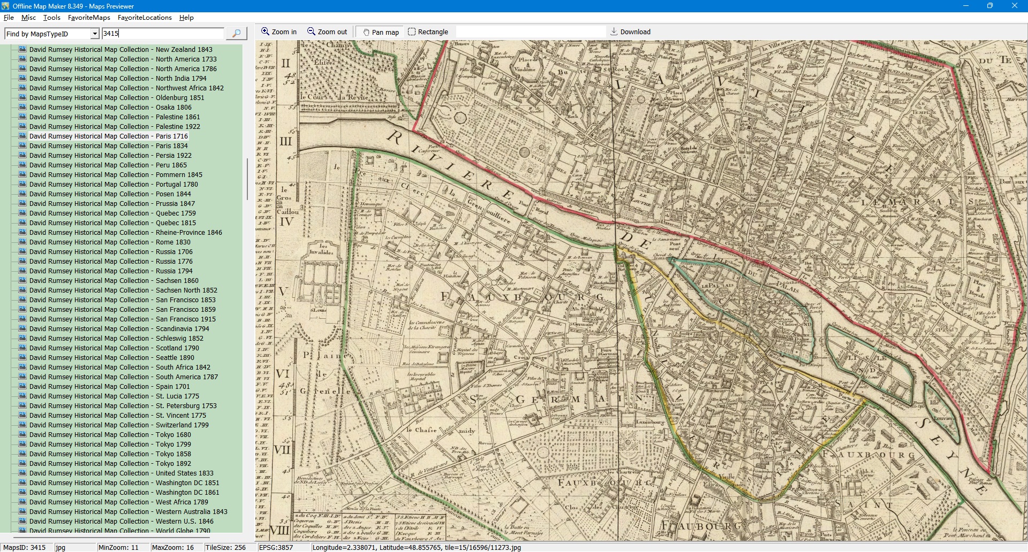Select the Washington DC 1861 map entry
Screen dimensions: 1028x552
click(x=124, y=492)
